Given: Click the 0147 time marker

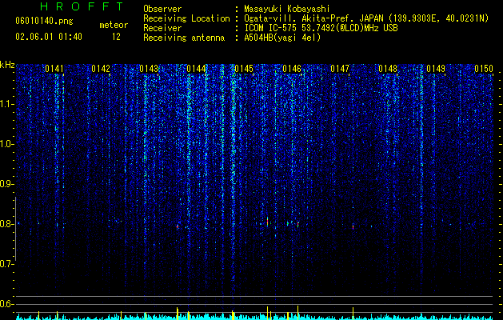Looking at the screenshot, I should [340, 69].
